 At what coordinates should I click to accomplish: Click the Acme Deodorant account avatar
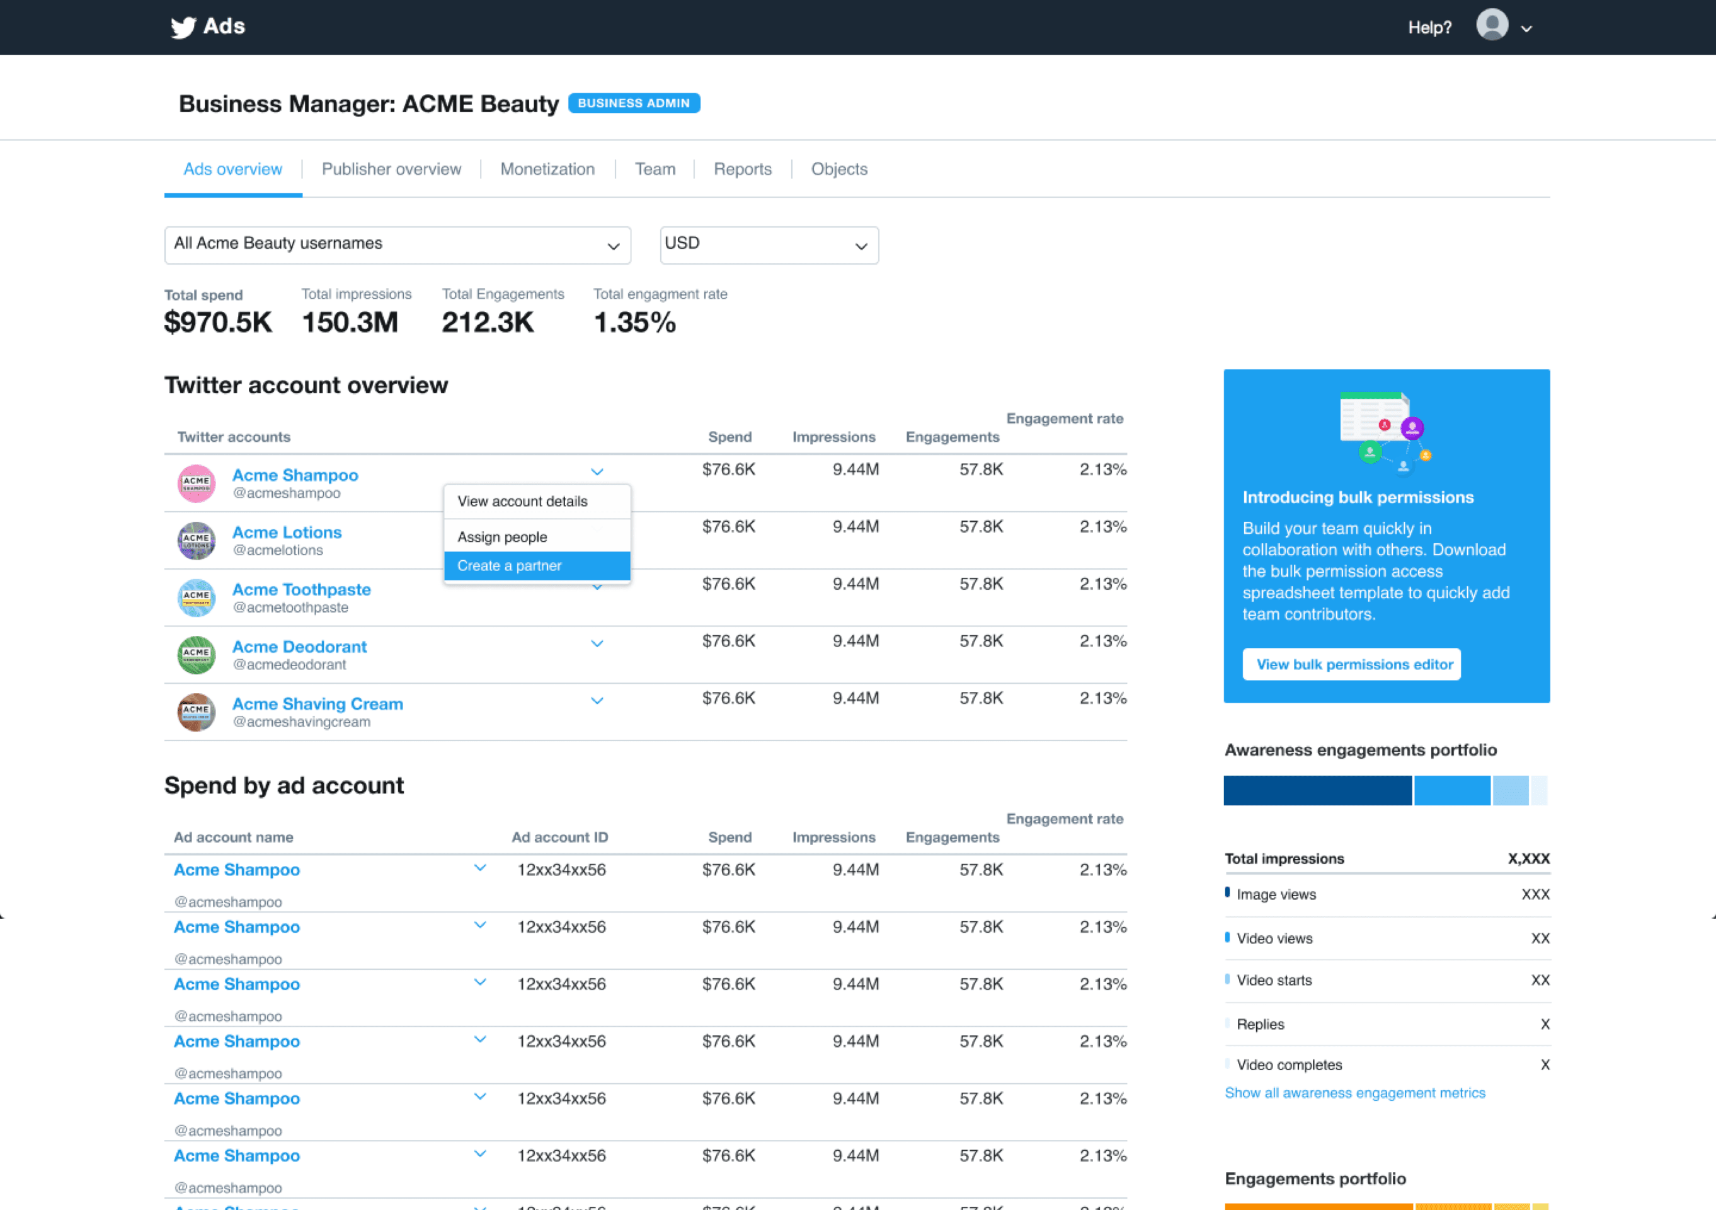[x=196, y=654]
